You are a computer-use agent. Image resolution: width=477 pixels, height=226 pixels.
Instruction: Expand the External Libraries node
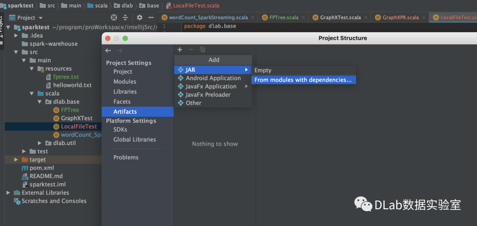(x=8, y=193)
